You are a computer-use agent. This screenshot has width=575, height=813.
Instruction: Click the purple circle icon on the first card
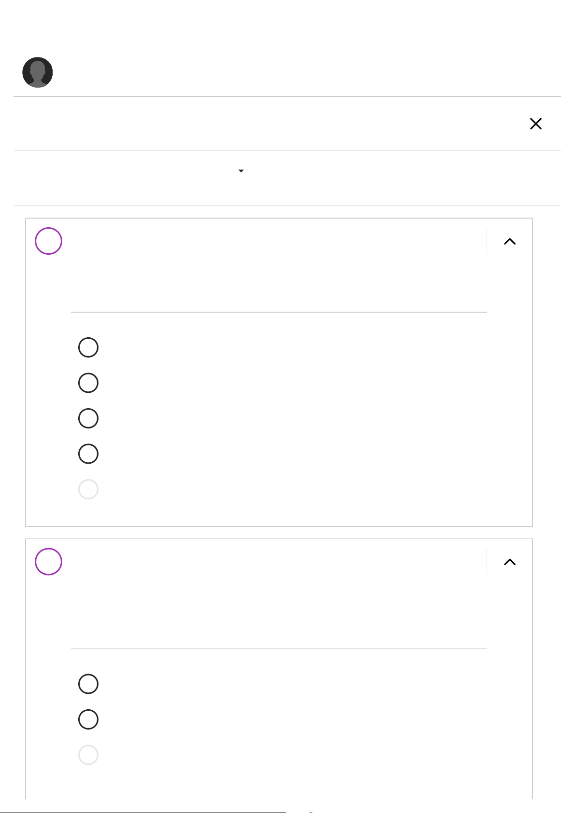(x=49, y=241)
